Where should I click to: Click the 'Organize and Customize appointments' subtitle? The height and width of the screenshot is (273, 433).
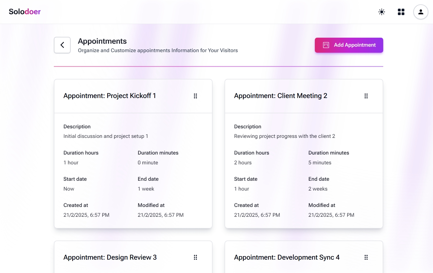[158, 51]
